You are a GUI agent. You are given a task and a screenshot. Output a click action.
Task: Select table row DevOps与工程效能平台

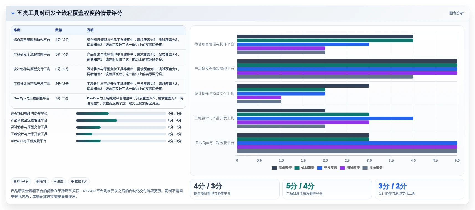98,101
